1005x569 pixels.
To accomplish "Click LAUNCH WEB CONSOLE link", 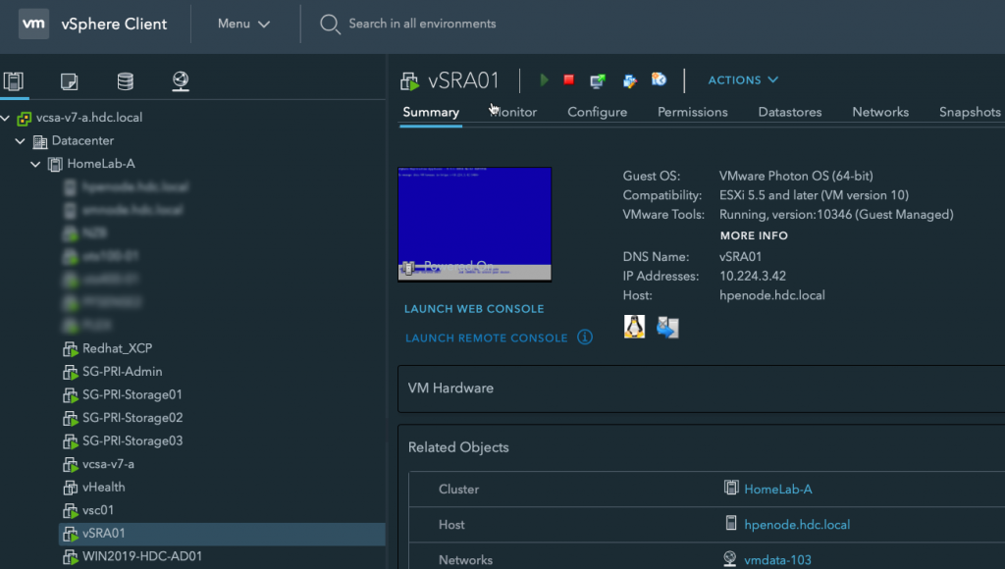I will click(x=474, y=309).
